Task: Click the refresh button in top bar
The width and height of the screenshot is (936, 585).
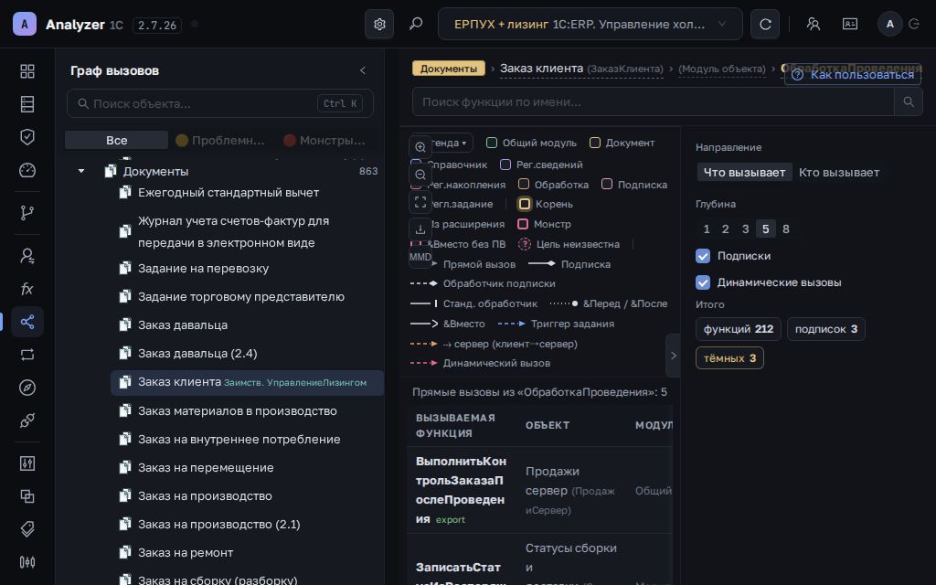Action: point(765,24)
